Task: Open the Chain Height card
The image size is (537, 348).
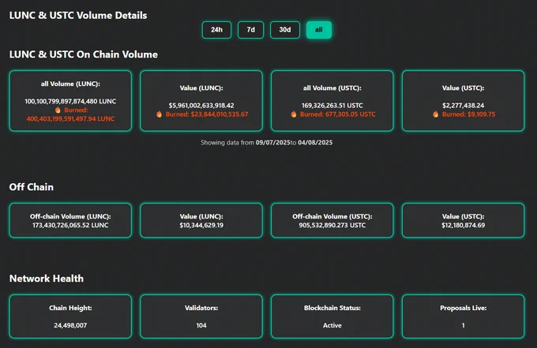Action: pos(70,316)
